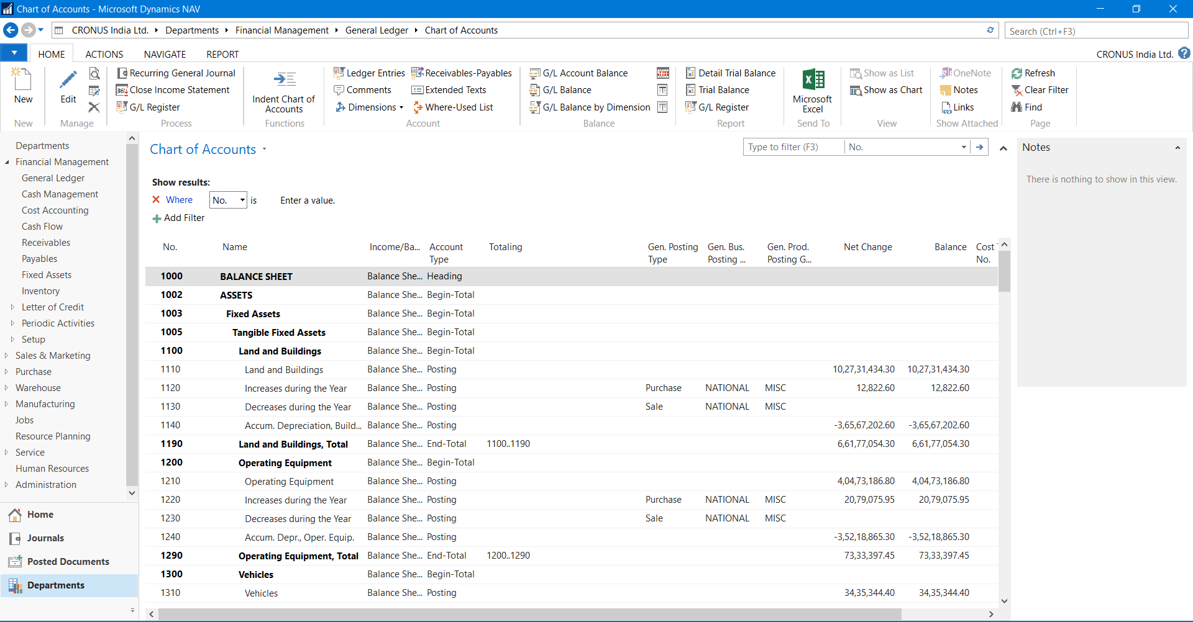Click the New account icon
Image resolution: width=1193 pixels, height=622 pixels.
(23, 80)
